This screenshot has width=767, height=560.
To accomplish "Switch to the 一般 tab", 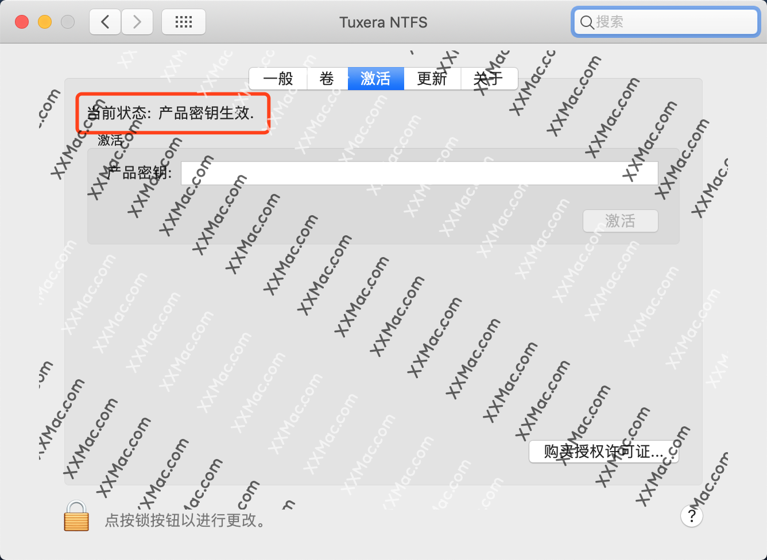I will click(x=278, y=79).
